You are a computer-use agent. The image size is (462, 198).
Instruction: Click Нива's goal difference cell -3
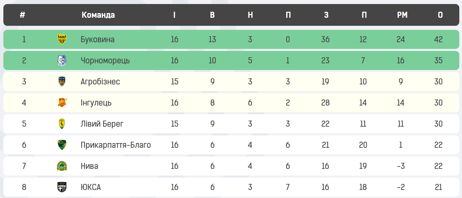[x=401, y=166]
